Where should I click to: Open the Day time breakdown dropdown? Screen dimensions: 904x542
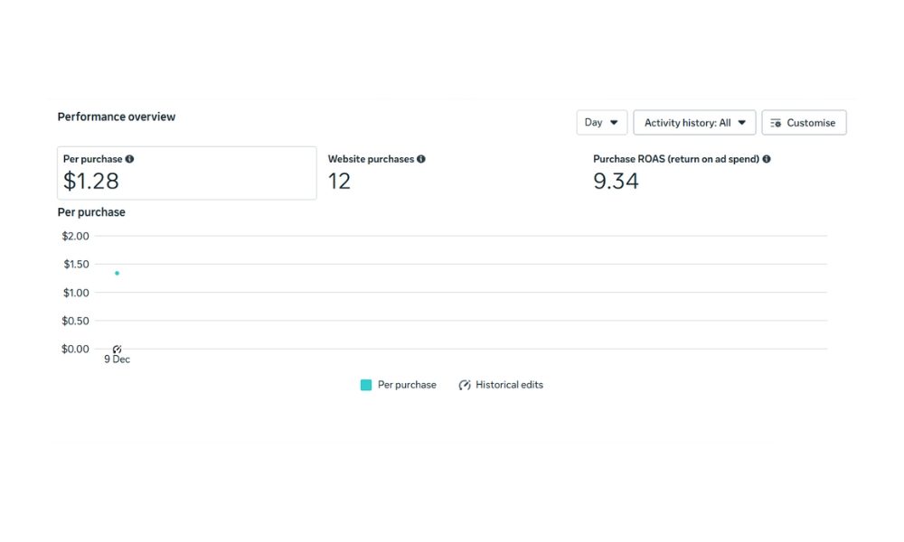[x=601, y=123]
